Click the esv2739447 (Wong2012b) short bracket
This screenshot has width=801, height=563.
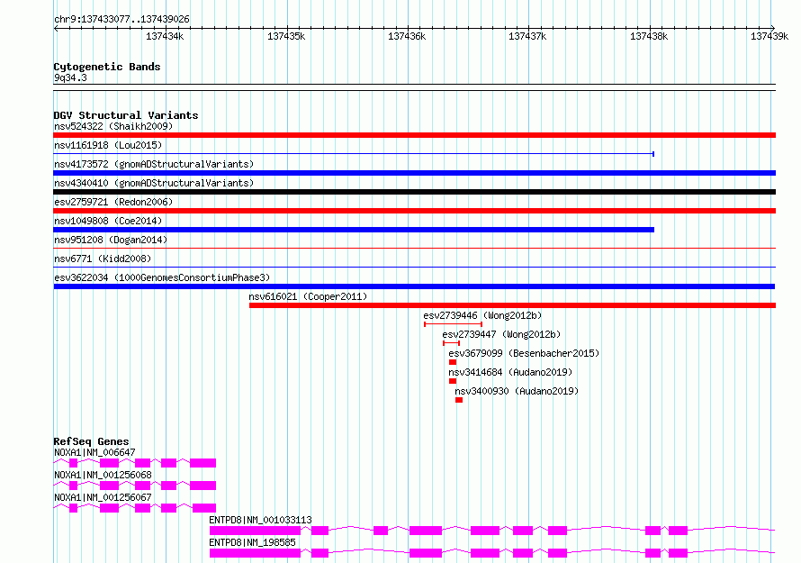coord(452,343)
